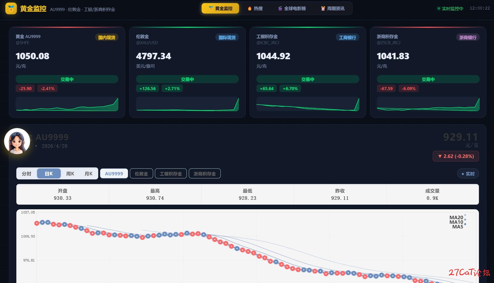Click the flame icon beside 热搜
This screenshot has width=494, height=283.
[250, 8]
